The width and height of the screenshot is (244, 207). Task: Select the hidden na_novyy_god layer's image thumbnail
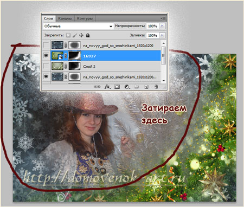[x=57, y=45]
